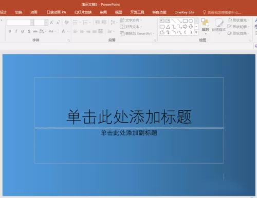The image size is (257, 198).
Task: Open 形状效果 shape effects menu
Action: (238, 33)
